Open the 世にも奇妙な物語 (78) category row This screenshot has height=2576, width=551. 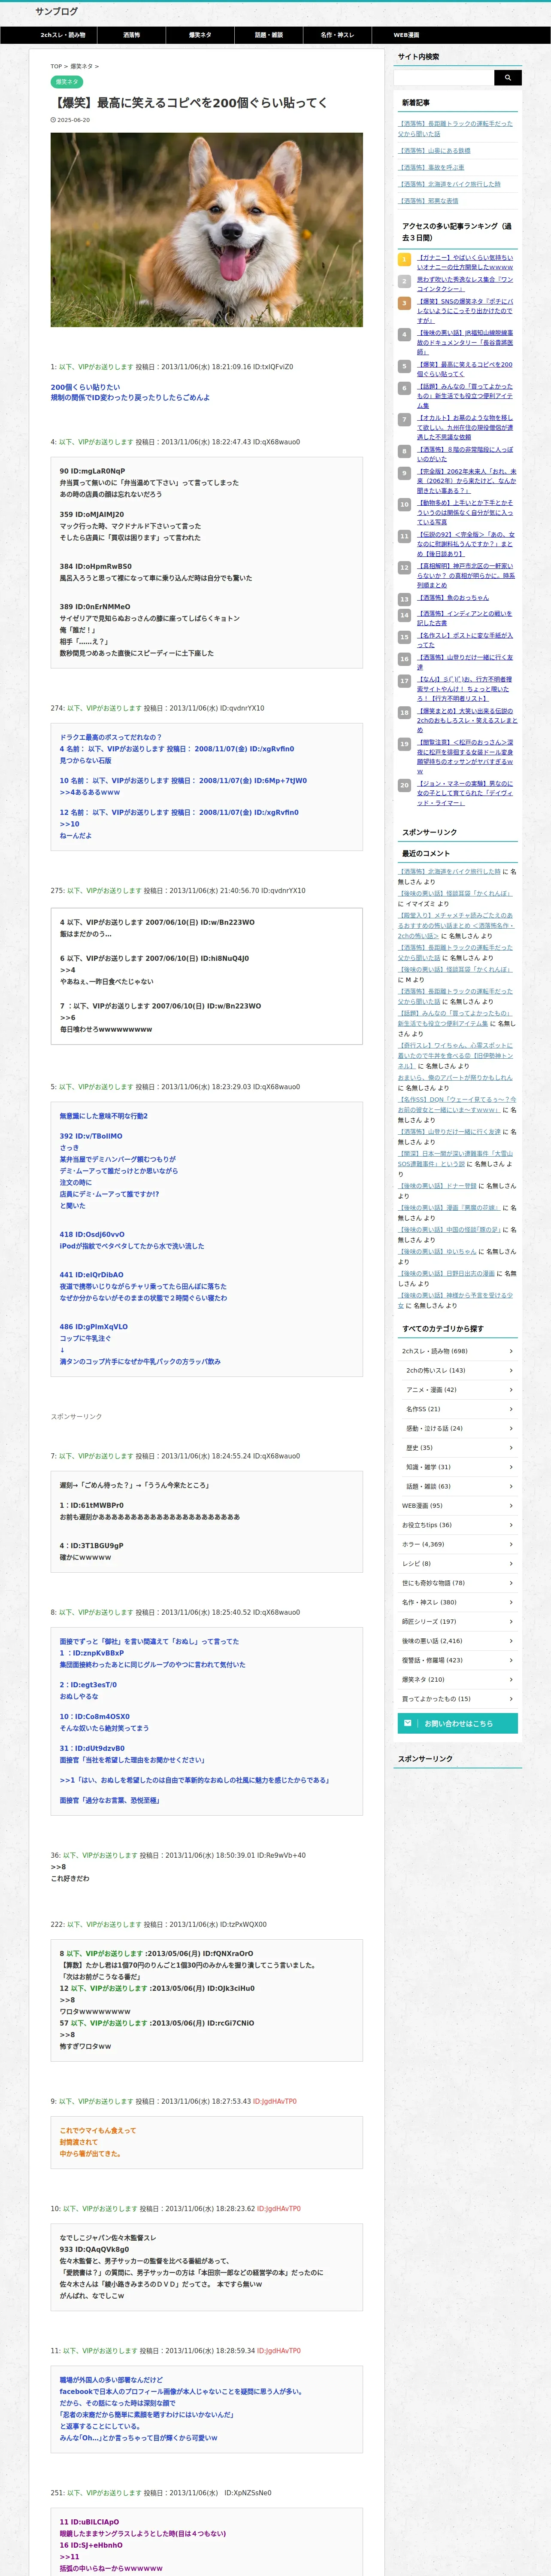458,1583
